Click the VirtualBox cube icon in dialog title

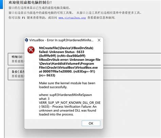26,40
